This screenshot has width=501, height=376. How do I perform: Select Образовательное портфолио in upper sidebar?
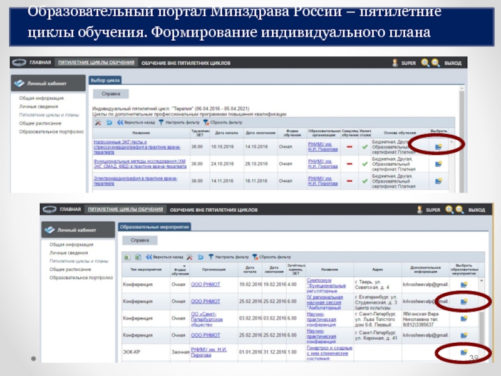click(x=51, y=132)
